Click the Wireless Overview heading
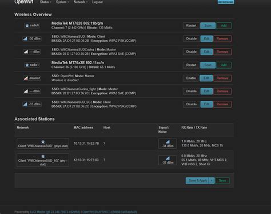The image size is (271, 214). 33,14
